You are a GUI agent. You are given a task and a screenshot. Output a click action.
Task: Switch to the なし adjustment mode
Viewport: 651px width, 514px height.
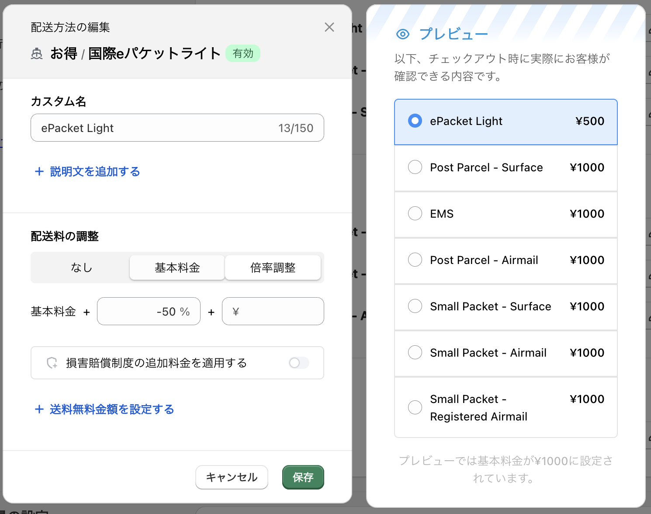tap(80, 267)
